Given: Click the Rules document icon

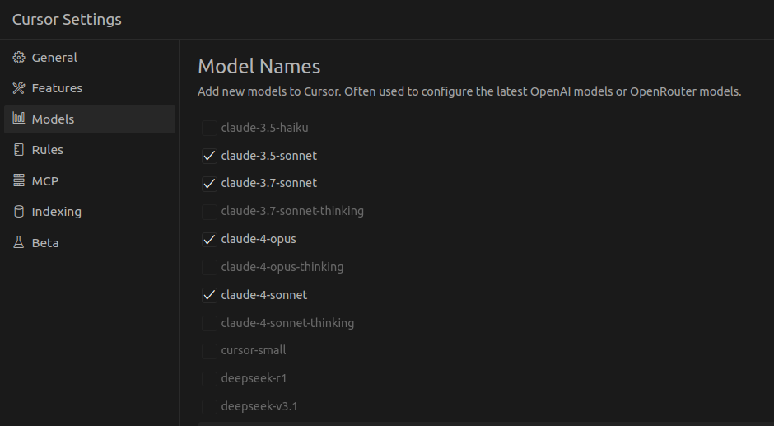Looking at the screenshot, I should pos(19,150).
